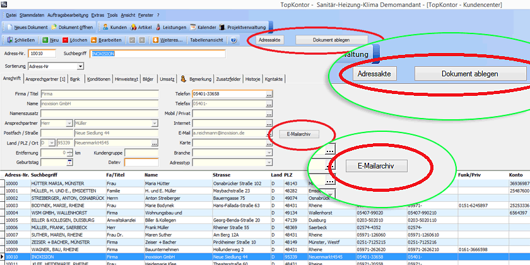The width and height of the screenshot is (530, 265).
Task: Click the Tabellenansicht button
Action: point(206,40)
